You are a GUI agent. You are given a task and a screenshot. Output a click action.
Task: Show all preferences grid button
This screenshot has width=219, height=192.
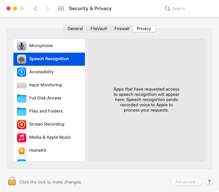point(61,9)
